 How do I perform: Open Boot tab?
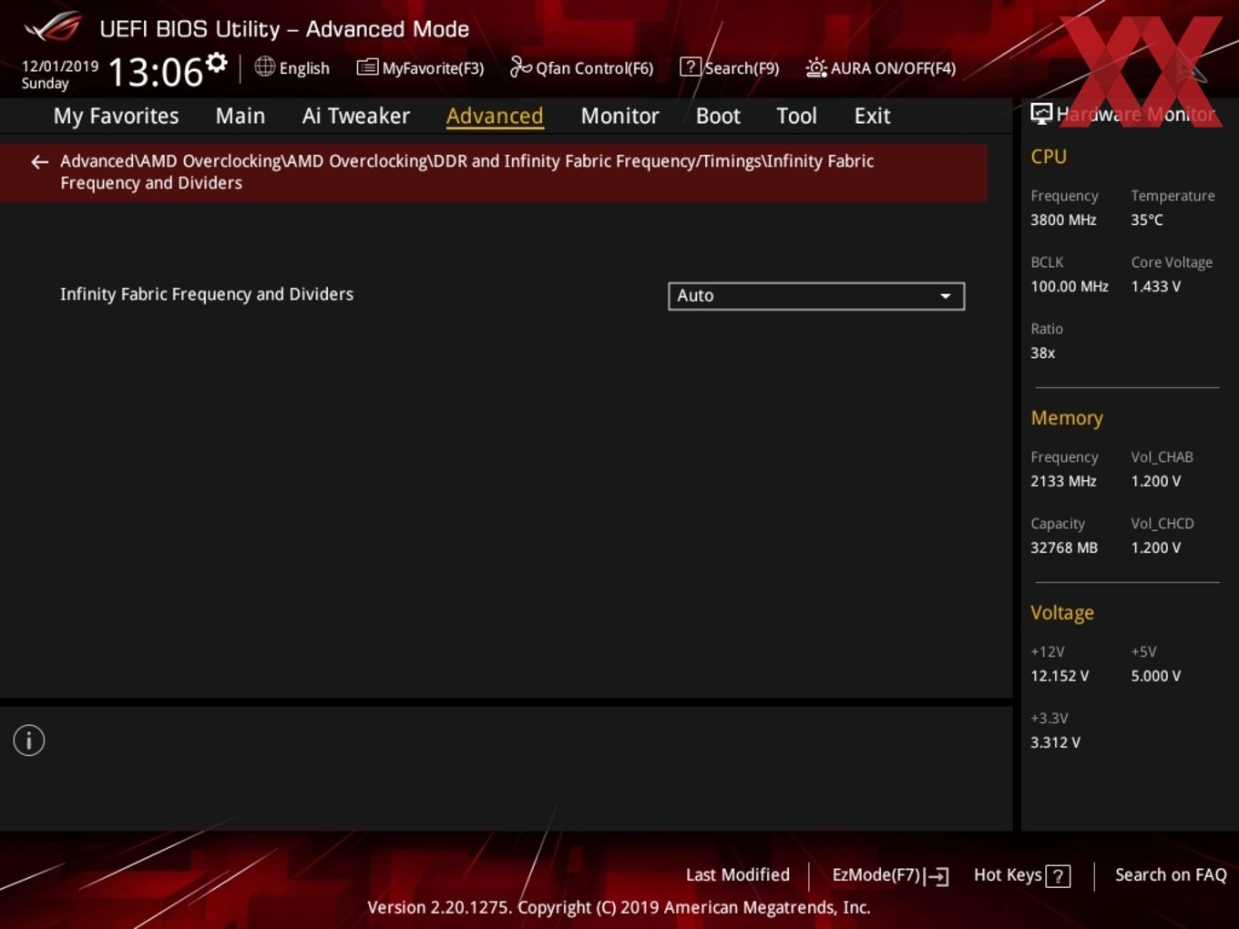point(718,116)
